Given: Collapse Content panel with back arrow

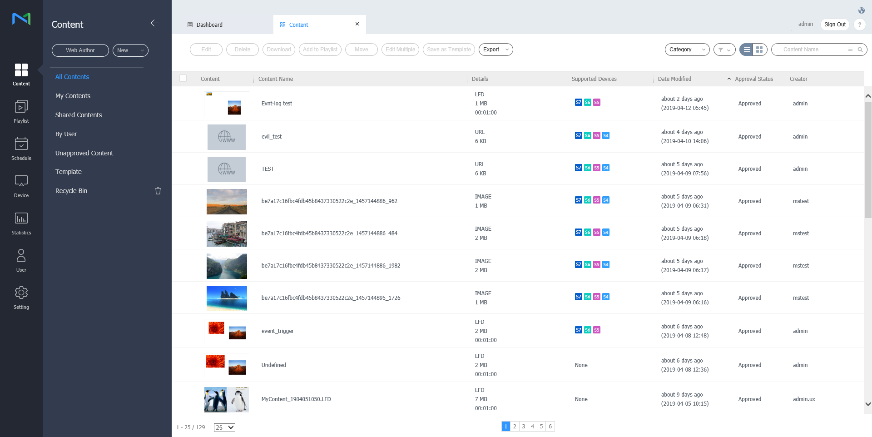Looking at the screenshot, I should point(155,23).
